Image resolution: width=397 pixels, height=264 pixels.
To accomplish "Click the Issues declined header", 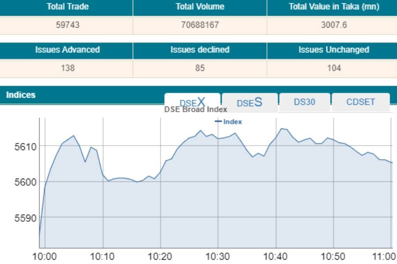I will [200, 50].
